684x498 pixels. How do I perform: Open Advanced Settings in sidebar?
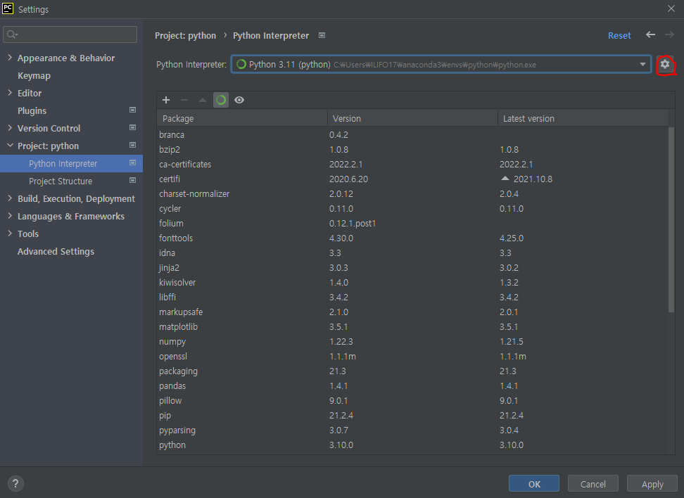point(56,252)
